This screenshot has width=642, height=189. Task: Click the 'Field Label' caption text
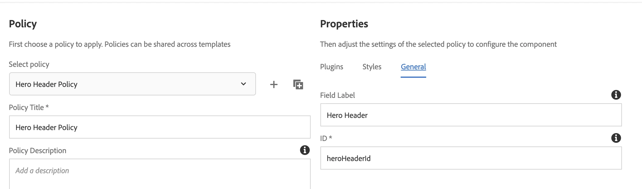337,95
